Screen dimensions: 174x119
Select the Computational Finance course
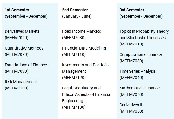(140, 54)
